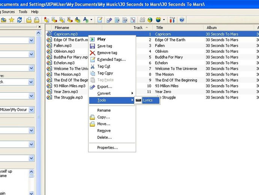Choose Save tag in the context menu
Image resolution: width=259 pixels, height=195 pixels.
click(x=112, y=46)
